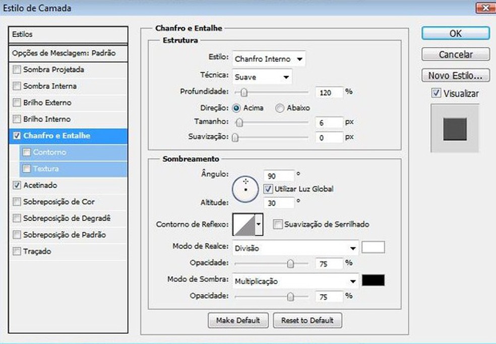Click the angle and altitude light dial
Screen dimensions: 496x344
[x=245, y=189]
